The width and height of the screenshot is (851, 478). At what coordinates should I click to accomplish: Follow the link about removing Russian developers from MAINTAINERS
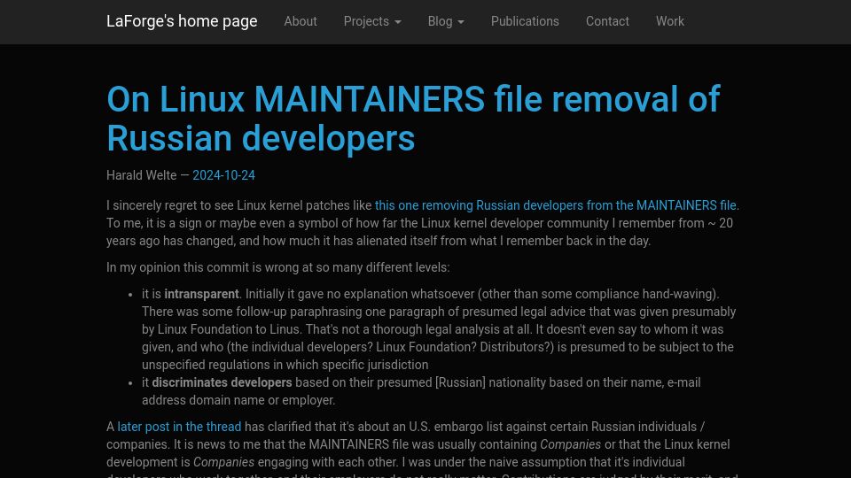[x=556, y=205]
